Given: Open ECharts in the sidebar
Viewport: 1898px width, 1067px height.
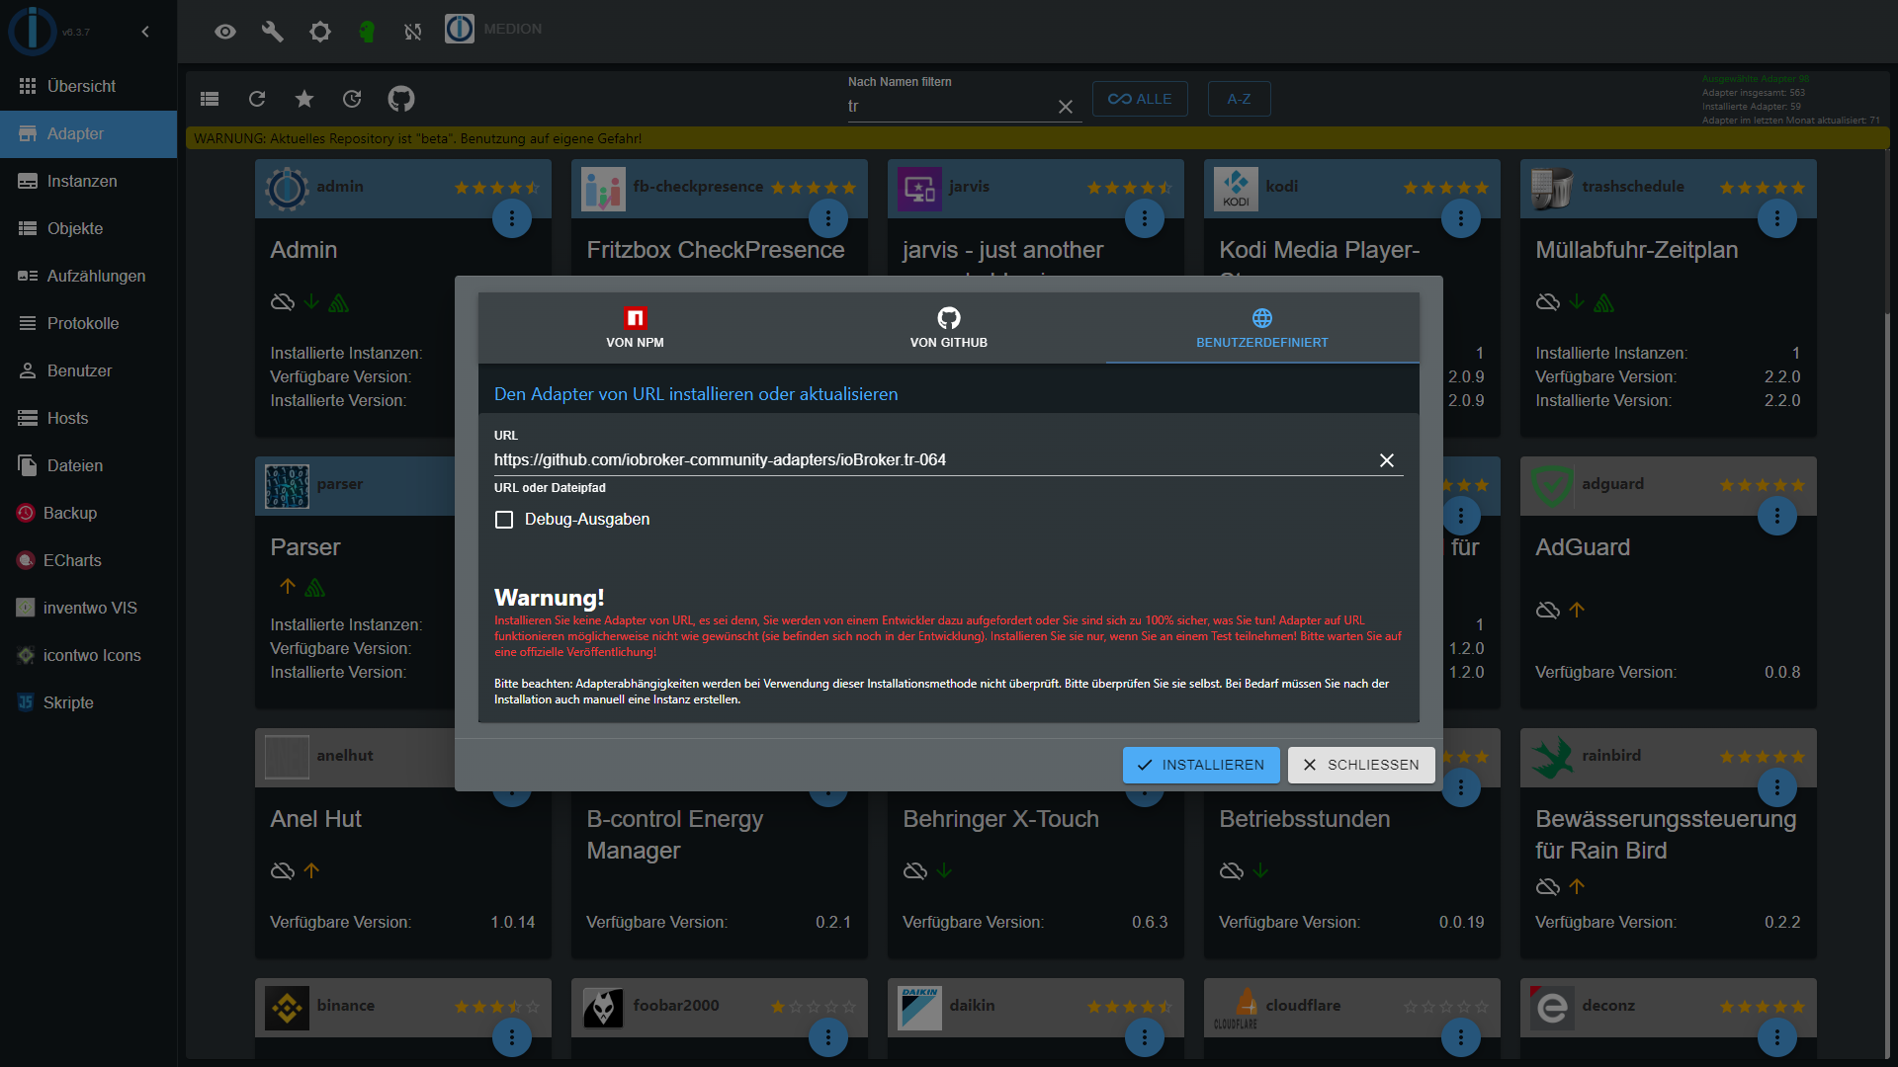Looking at the screenshot, I should 89,561.
